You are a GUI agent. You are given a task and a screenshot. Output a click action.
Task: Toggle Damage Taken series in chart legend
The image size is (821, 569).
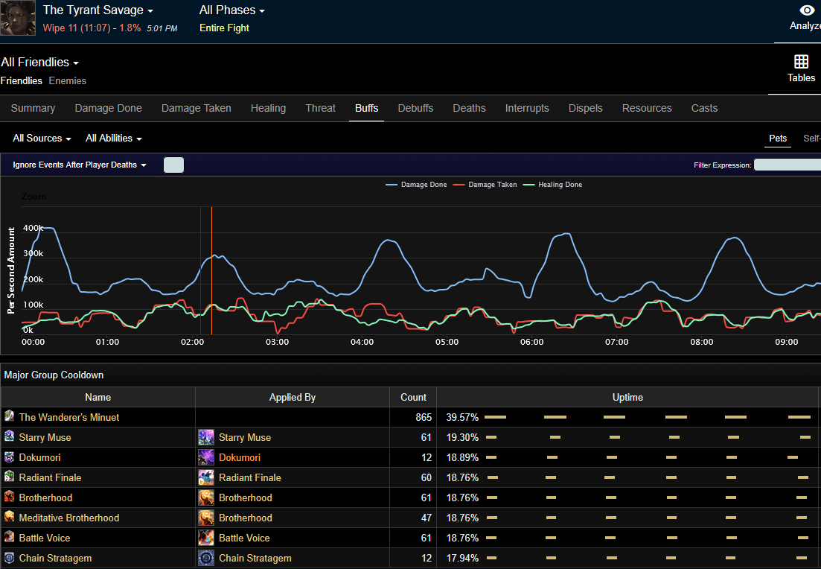(485, 185)
